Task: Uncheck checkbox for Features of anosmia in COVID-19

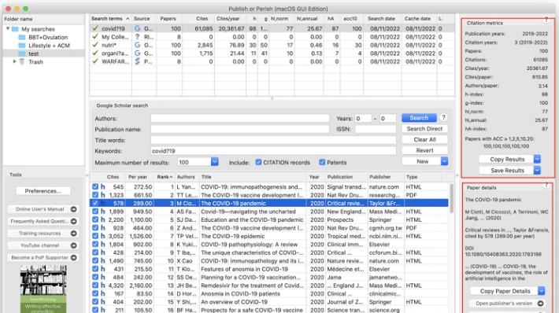Action: tap(95, 269)
